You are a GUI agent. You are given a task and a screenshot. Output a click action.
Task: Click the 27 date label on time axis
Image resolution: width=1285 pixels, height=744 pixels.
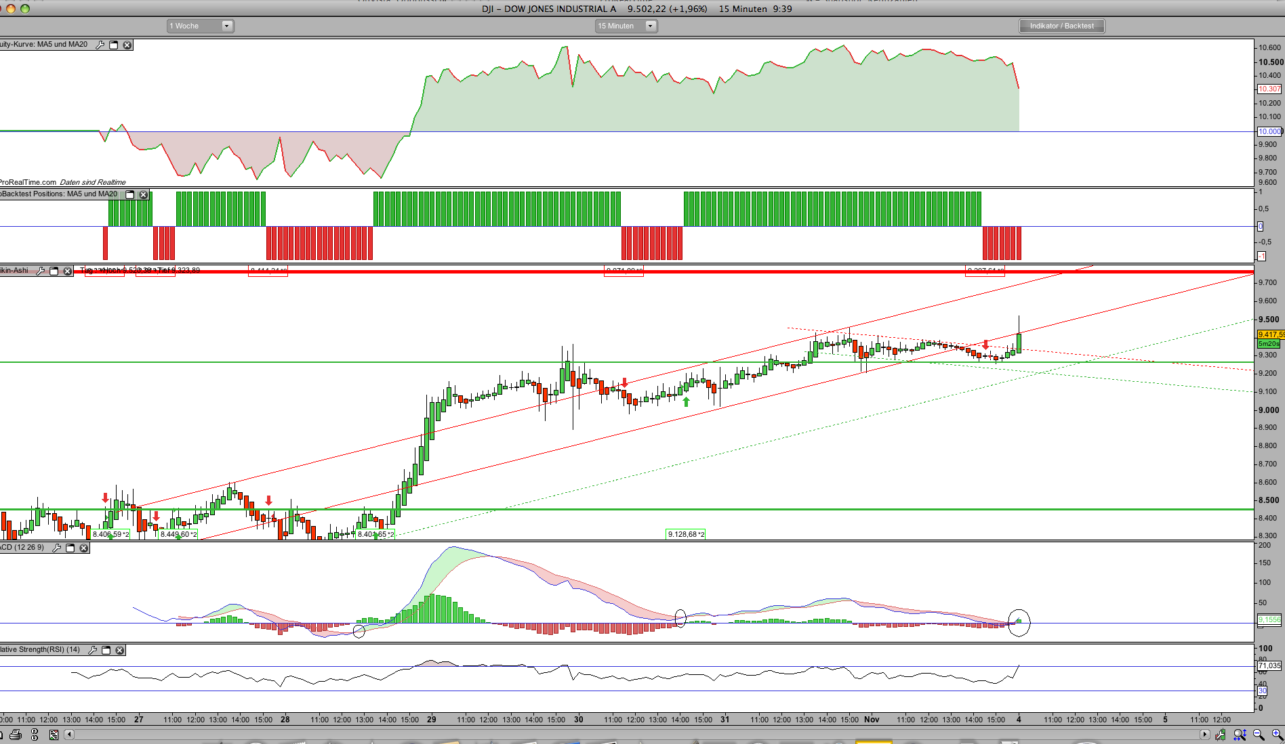139,720
